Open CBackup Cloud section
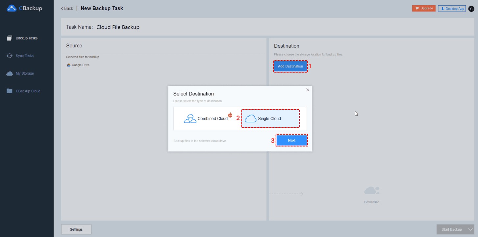478x237 pixels. (28, 91)
